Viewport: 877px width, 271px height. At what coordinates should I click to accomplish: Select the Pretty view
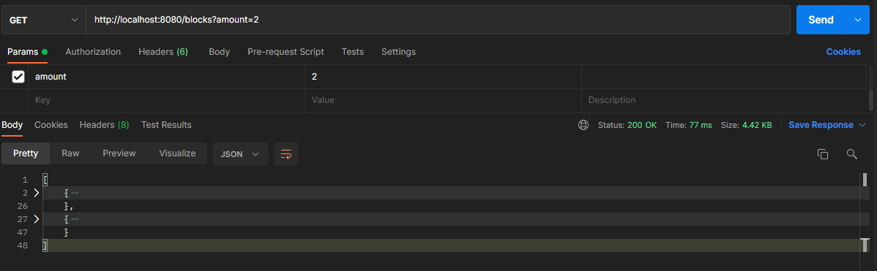point(26,153)
